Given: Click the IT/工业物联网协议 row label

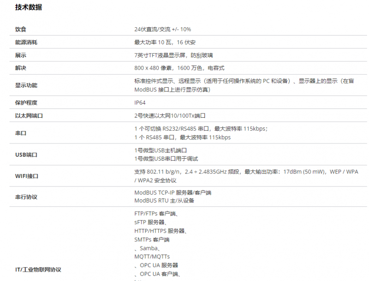Looking at the screenshot, I should pyautogui.click(x=38, y=269).
